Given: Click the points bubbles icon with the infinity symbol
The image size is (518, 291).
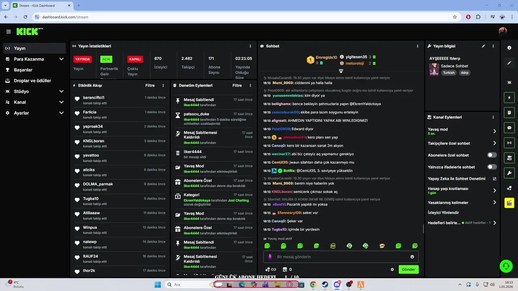Looking at the screenshot, I should [270, 270].
